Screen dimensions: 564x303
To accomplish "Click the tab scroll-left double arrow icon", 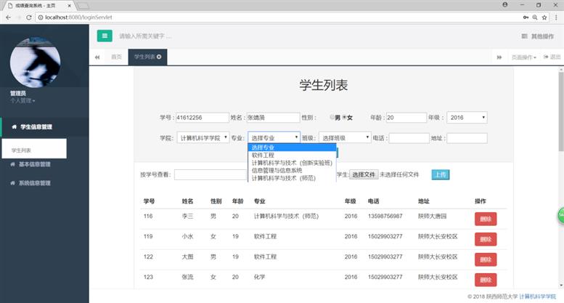I will [97, 57].
